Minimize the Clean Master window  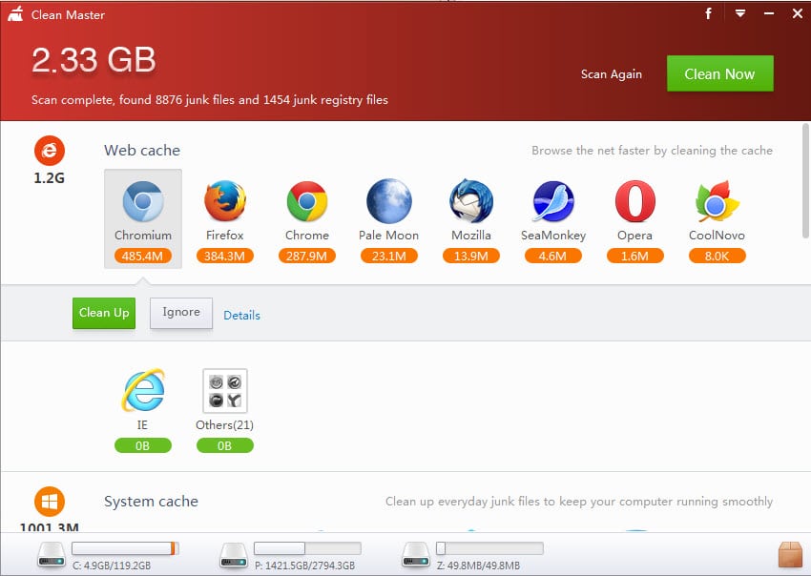click(x=769, y=13)
